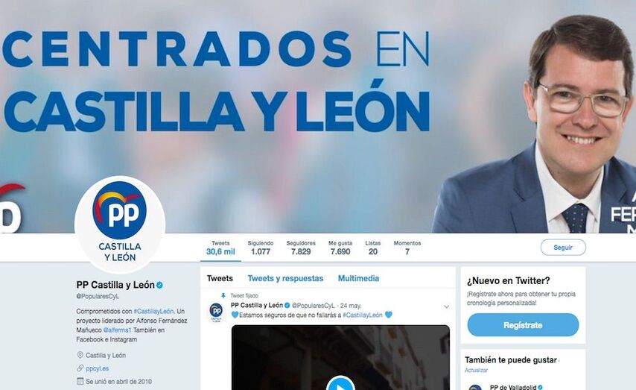Switch to the Multimedia tab
This screenshot has height=390, width=636.
coord(358,279)
